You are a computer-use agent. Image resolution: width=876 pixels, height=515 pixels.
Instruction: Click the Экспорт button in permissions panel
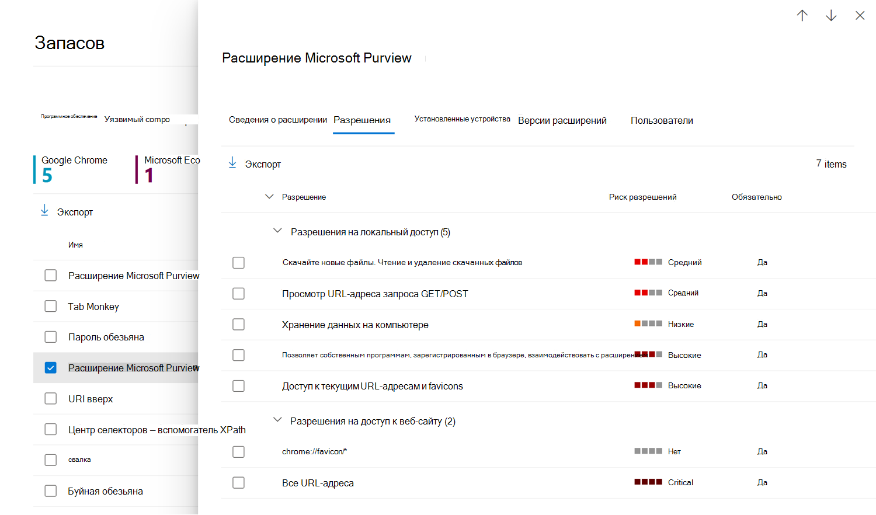[263, 165]
